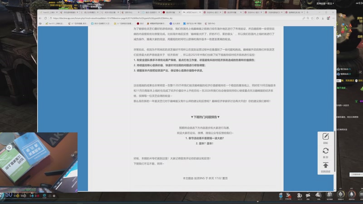Click the character level 50 indicator
363x204 pixels.
[x=8, y=194]
